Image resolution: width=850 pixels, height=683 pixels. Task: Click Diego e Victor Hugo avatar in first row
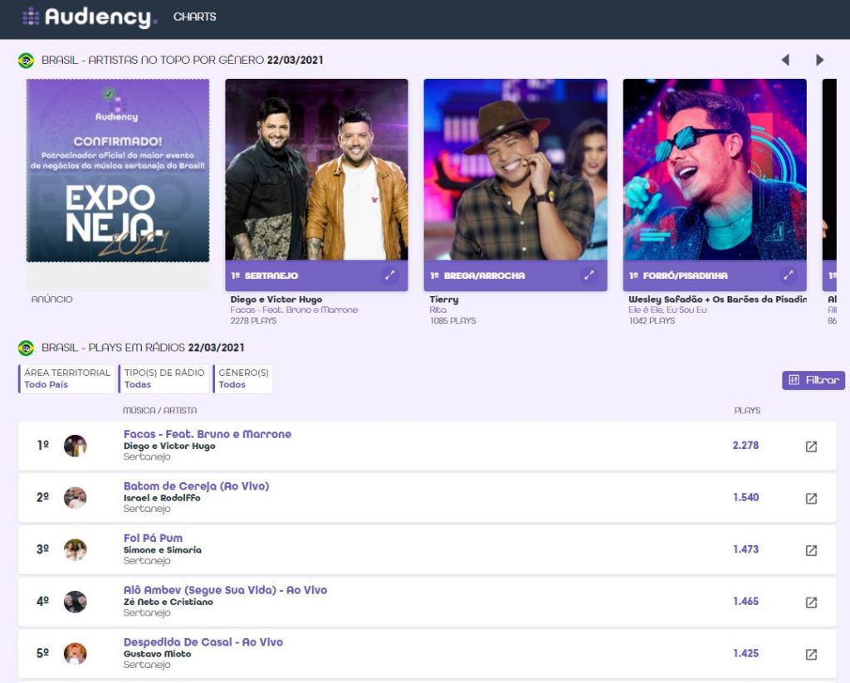[x=76, y=446]
